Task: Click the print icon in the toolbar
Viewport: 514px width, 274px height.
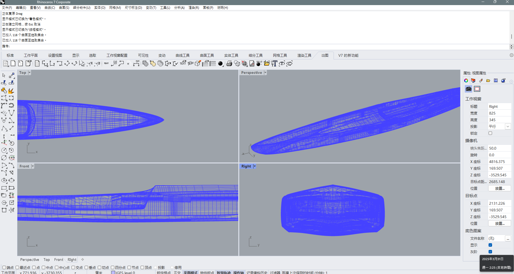Action: coord(229,64)
